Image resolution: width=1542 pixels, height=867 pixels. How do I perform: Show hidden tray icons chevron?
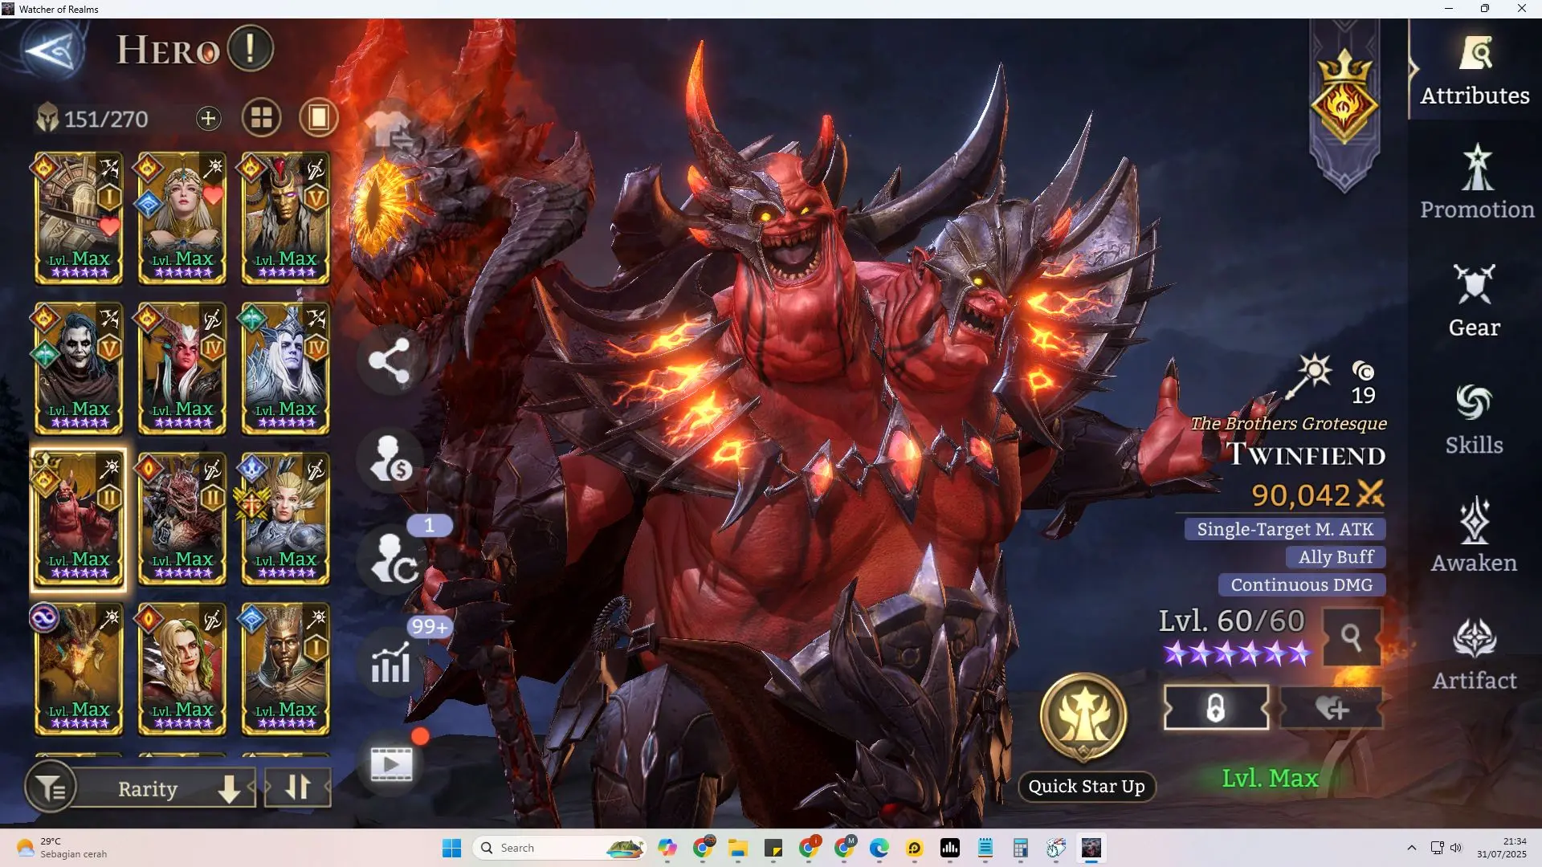tap(1411, 848)
